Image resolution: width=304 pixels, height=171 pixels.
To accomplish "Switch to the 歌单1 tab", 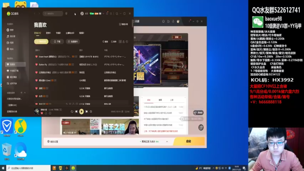I will [x=48, y=33].
